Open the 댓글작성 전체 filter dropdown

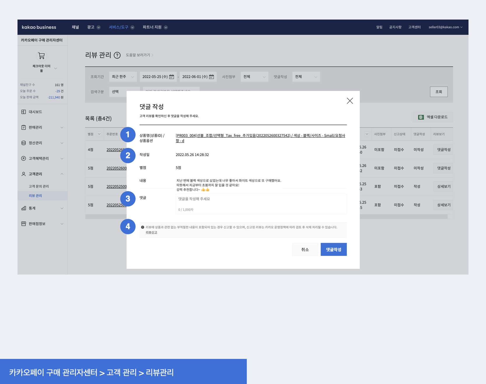(306, 77)
